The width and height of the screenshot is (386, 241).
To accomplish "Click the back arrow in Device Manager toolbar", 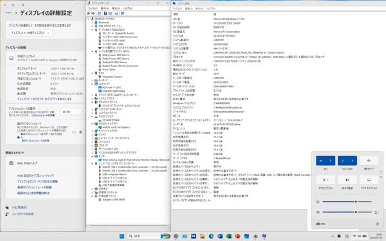I will tap(89, 13).
